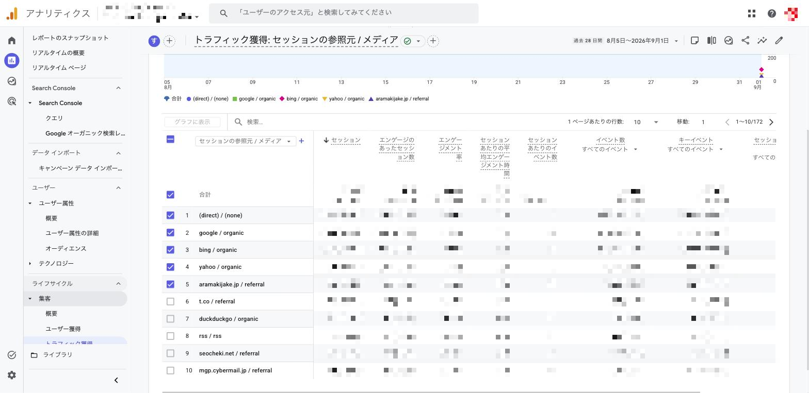Screen dimensions: 809x393
Task: Open the Home icon in left rail
Action: [11, 41]
